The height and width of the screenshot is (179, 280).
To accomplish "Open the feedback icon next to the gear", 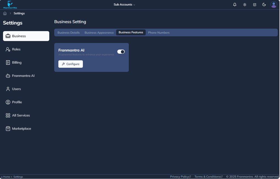I will (254, 4).
